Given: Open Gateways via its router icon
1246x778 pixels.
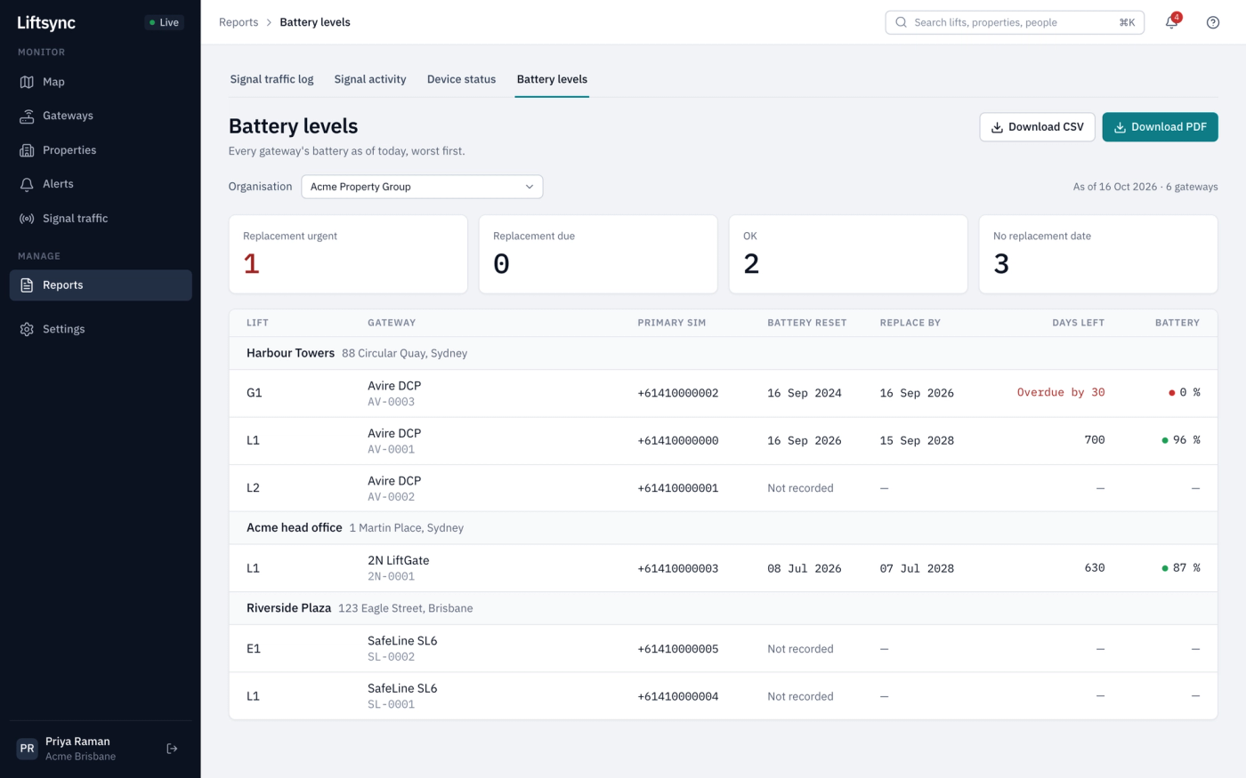Looking at the screenshot, I should click(27, 116).
